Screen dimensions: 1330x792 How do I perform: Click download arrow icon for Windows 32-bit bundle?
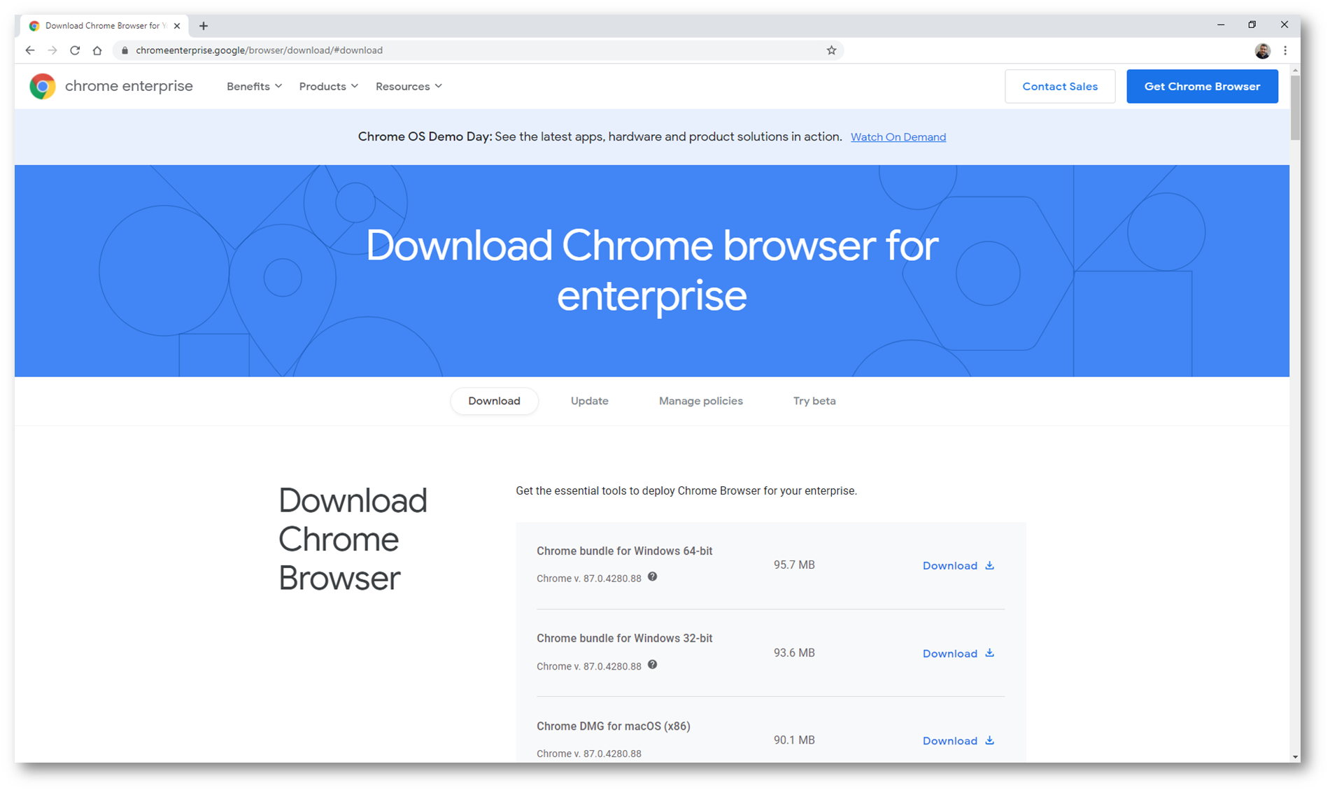tap(989, 653)
